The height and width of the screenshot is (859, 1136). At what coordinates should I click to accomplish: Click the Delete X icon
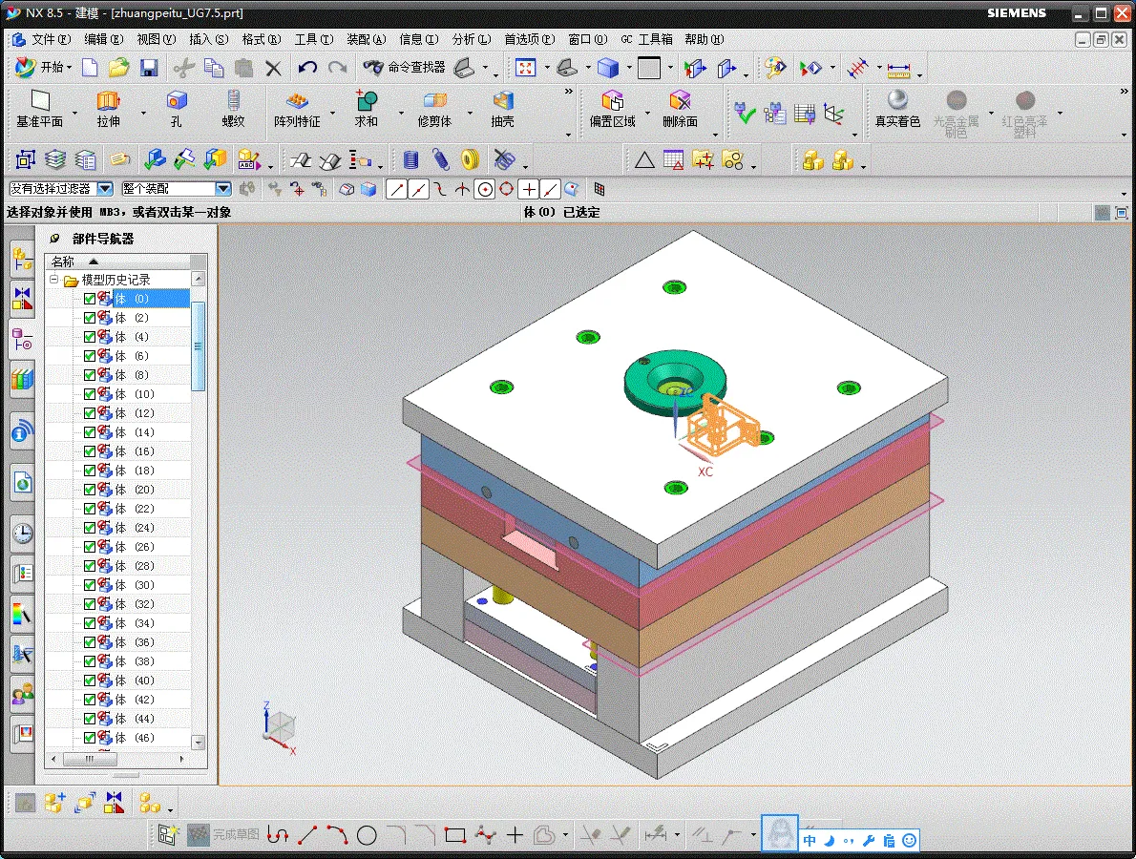(273, 69)
